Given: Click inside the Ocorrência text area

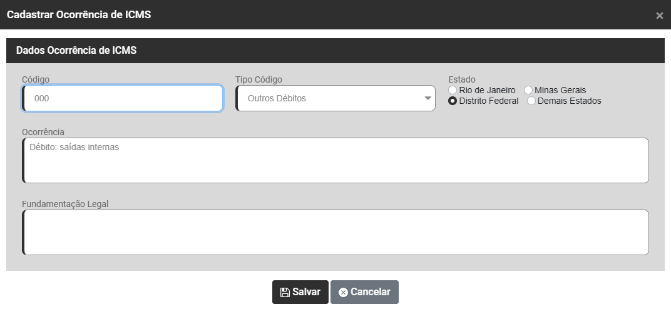Looking at the screenshot, I should tap(335, 161).
